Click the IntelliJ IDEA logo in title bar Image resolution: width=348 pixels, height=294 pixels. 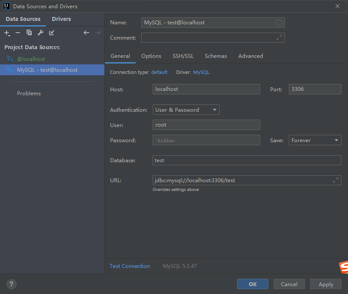coord(7,6)
